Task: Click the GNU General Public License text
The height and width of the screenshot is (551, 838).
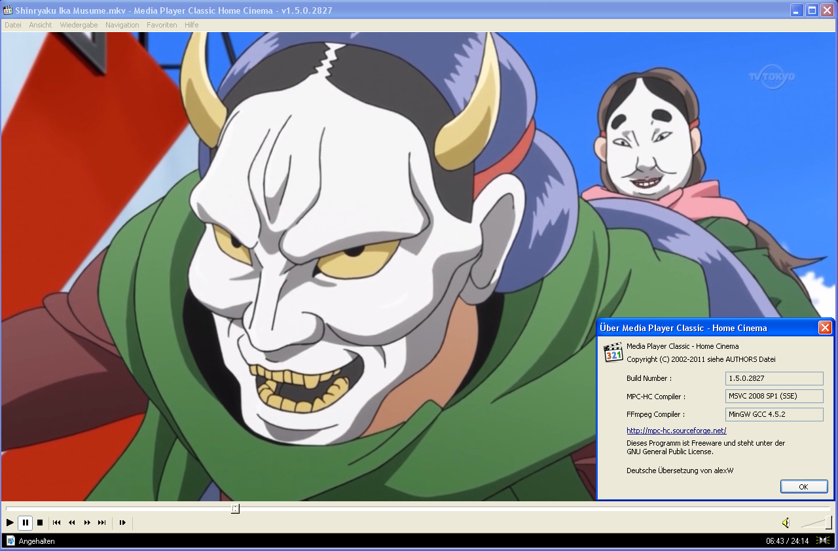Action: click(670, 451)
